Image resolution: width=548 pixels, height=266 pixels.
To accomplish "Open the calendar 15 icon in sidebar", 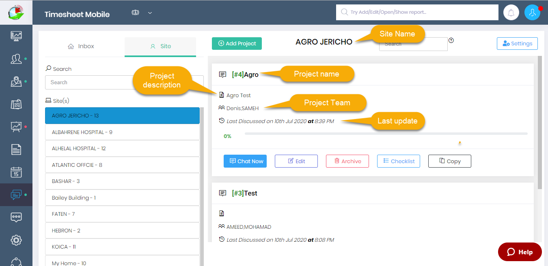I will (x=16, y=172).
